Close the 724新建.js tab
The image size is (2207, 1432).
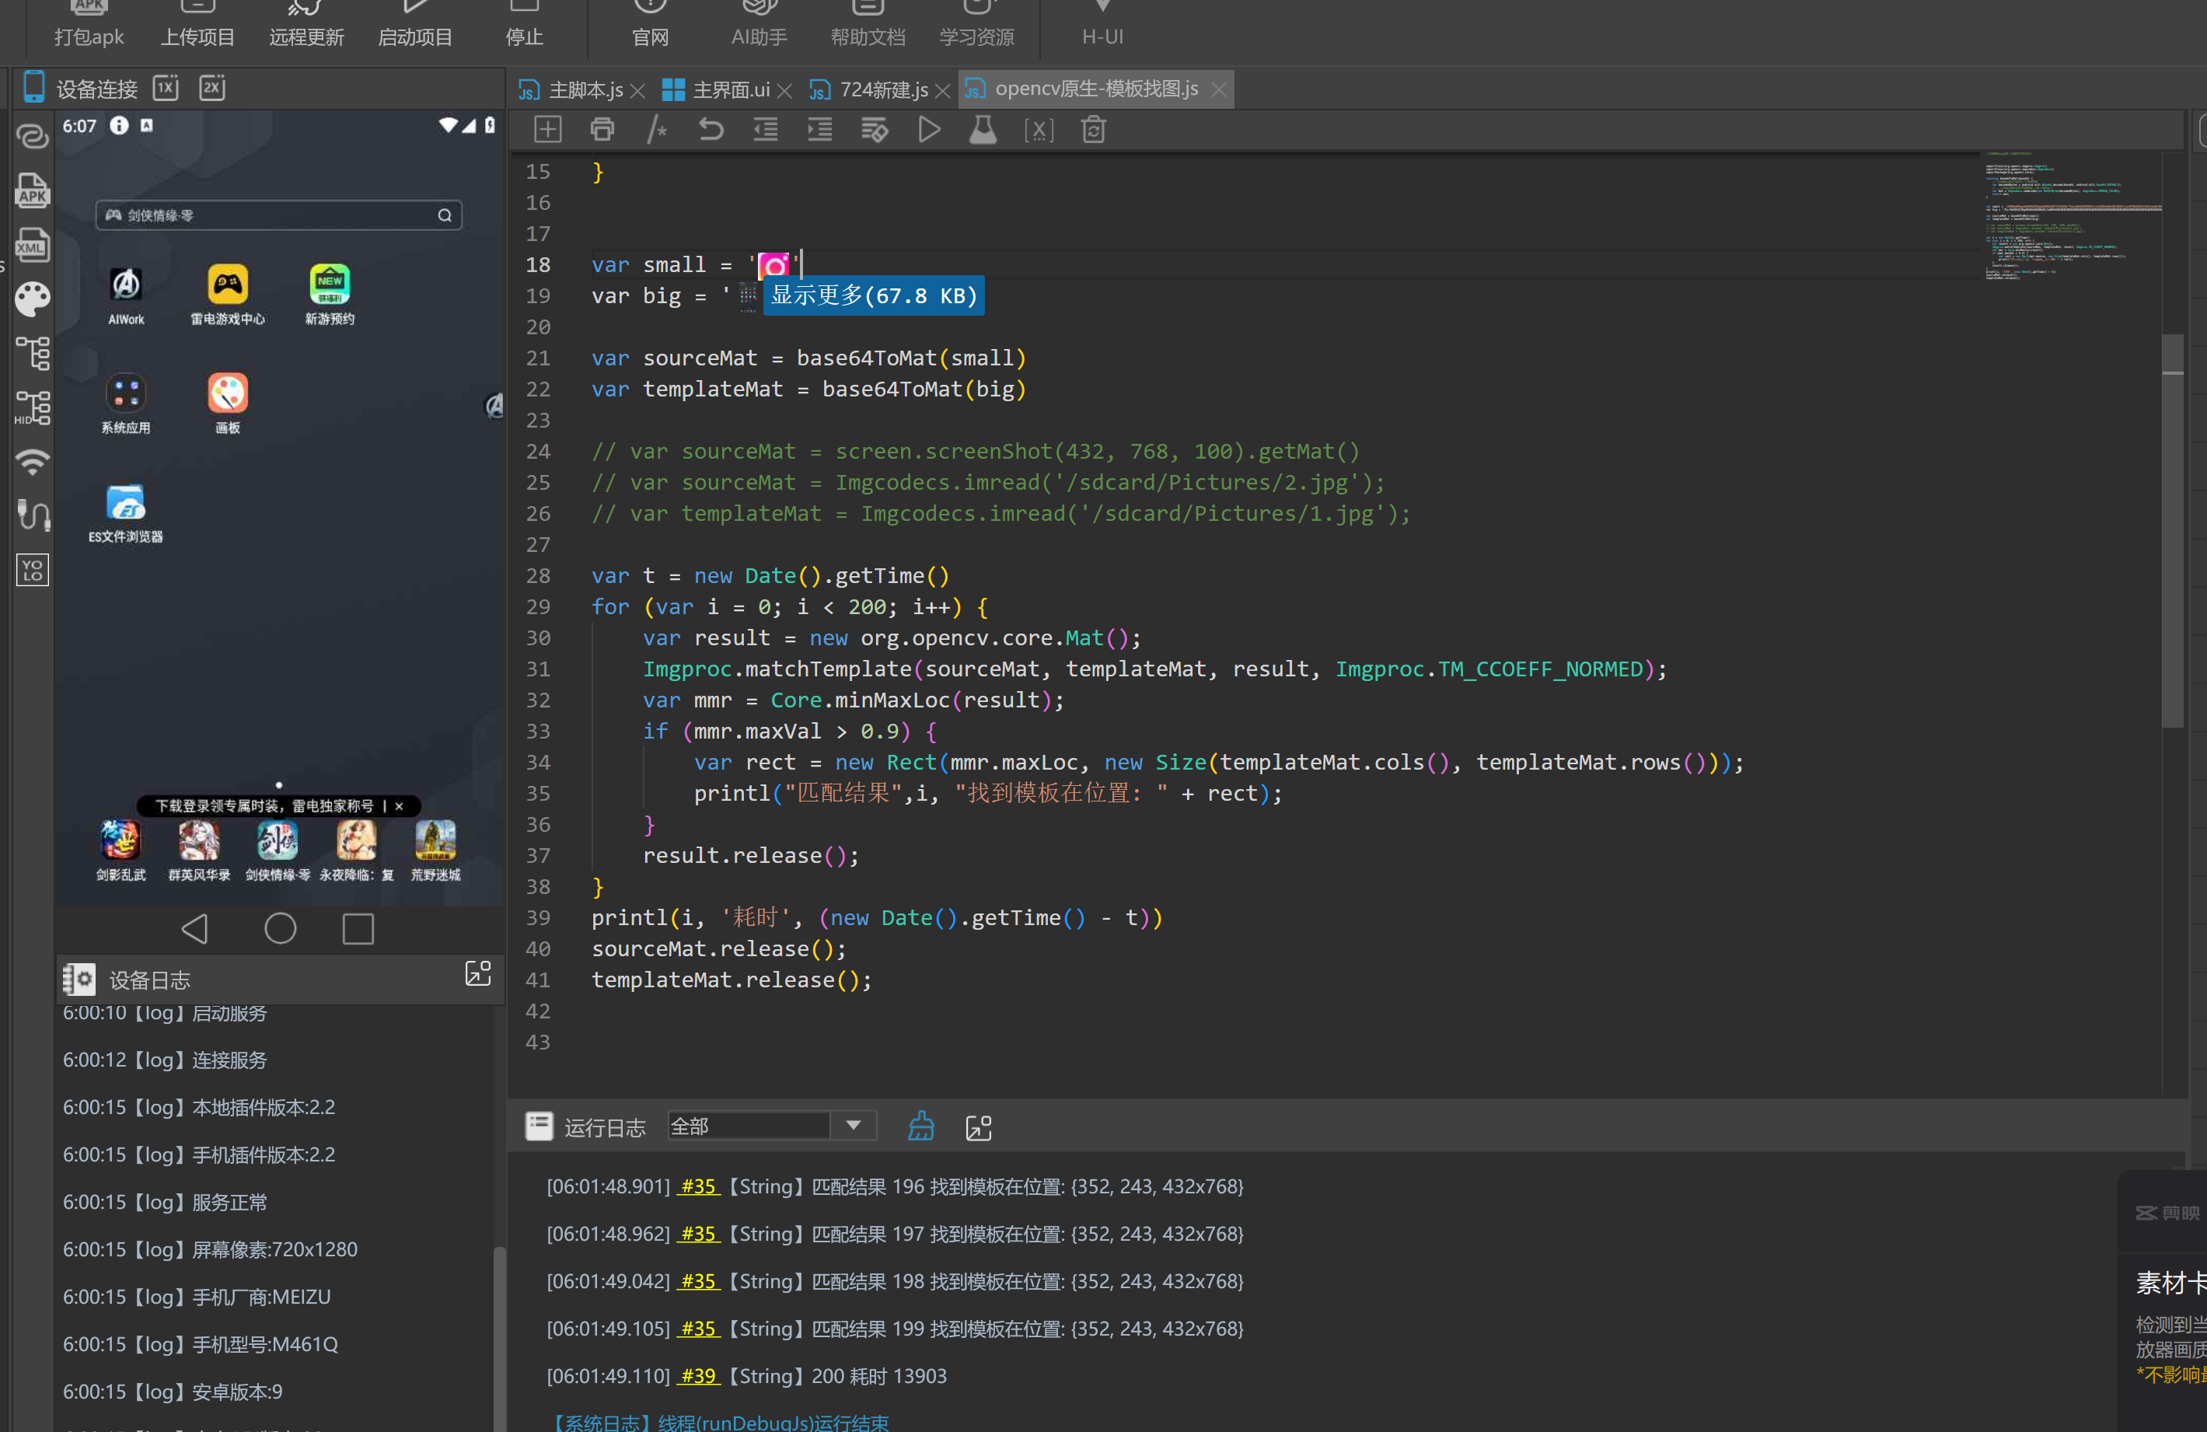click(943, 90)
